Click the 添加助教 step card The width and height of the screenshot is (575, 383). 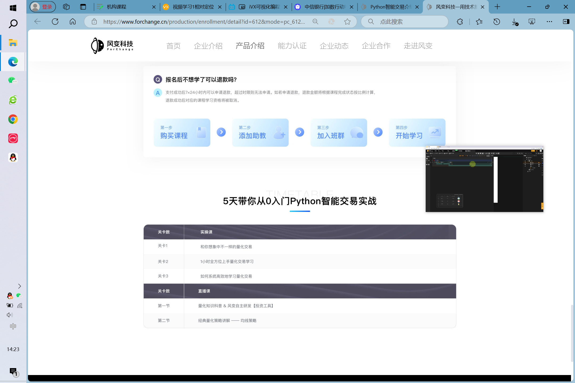click(x=260, y=132)
